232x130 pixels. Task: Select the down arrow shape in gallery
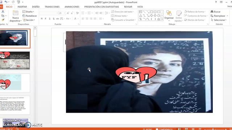click(x=155, y=16)
